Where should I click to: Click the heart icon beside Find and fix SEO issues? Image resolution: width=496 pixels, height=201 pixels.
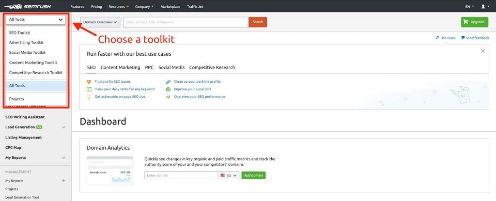pyautogui.click(x=89, y=82)
